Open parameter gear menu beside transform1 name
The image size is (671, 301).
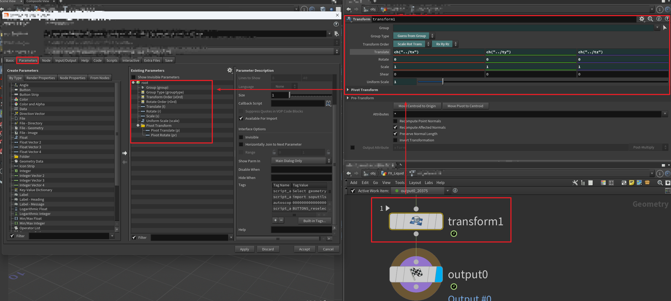[x=642, y=19]
